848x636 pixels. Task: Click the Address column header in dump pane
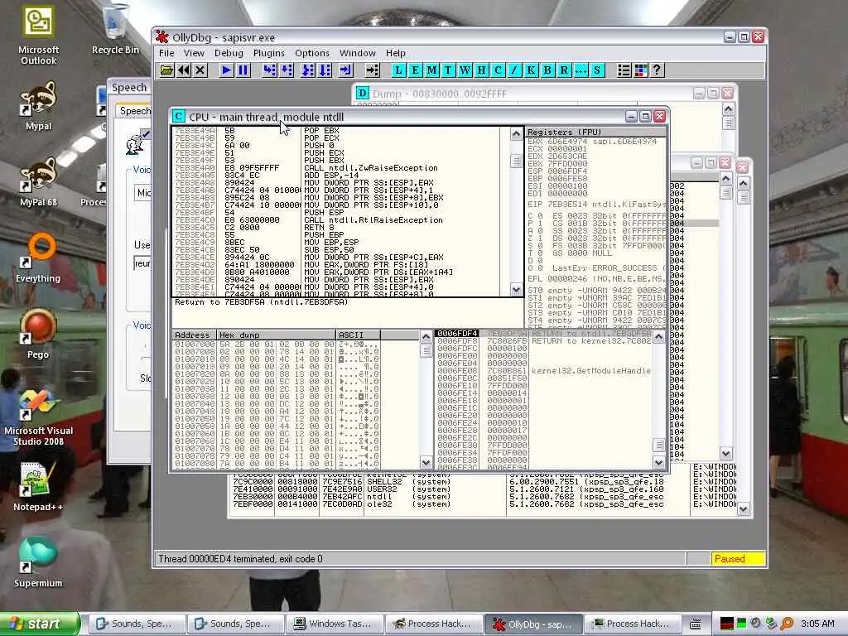(x=194, y=335)
